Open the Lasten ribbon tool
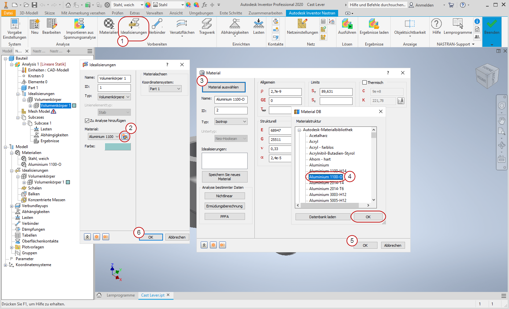 tap(258, 26)
